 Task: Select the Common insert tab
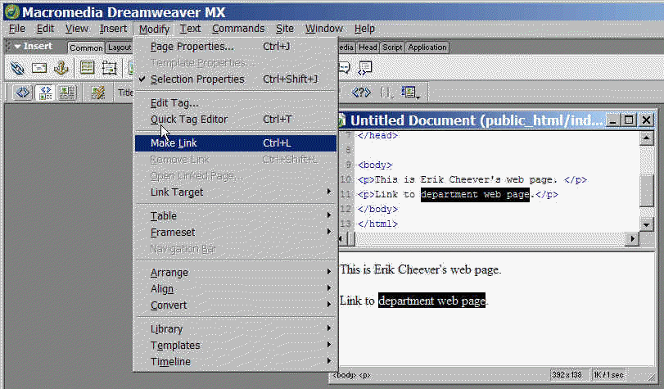86,47
